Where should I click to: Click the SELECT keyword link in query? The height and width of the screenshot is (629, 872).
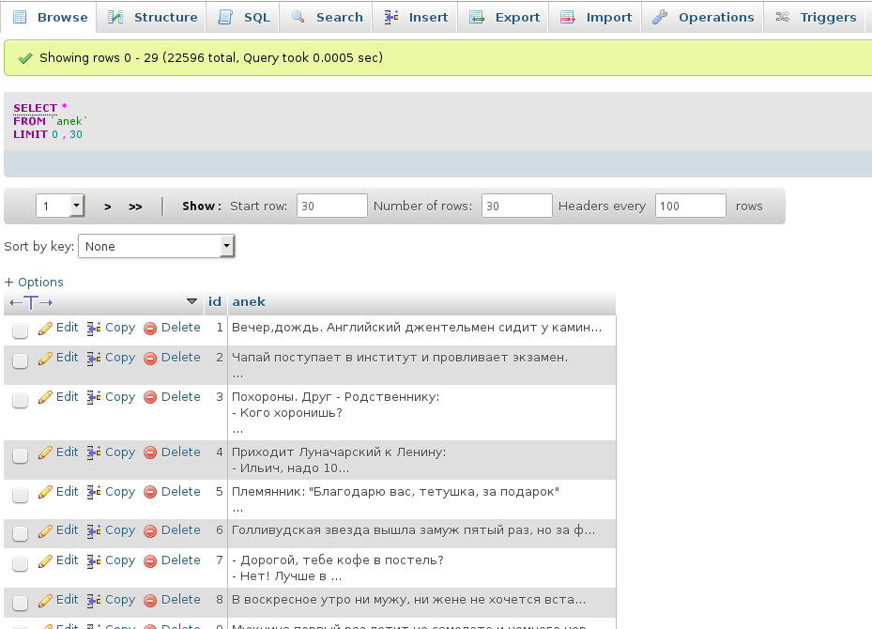pos(35,108)
